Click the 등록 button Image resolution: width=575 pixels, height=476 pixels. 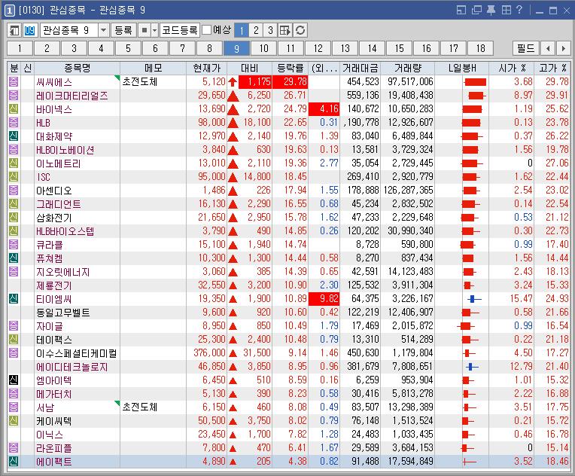click(123, 30)
